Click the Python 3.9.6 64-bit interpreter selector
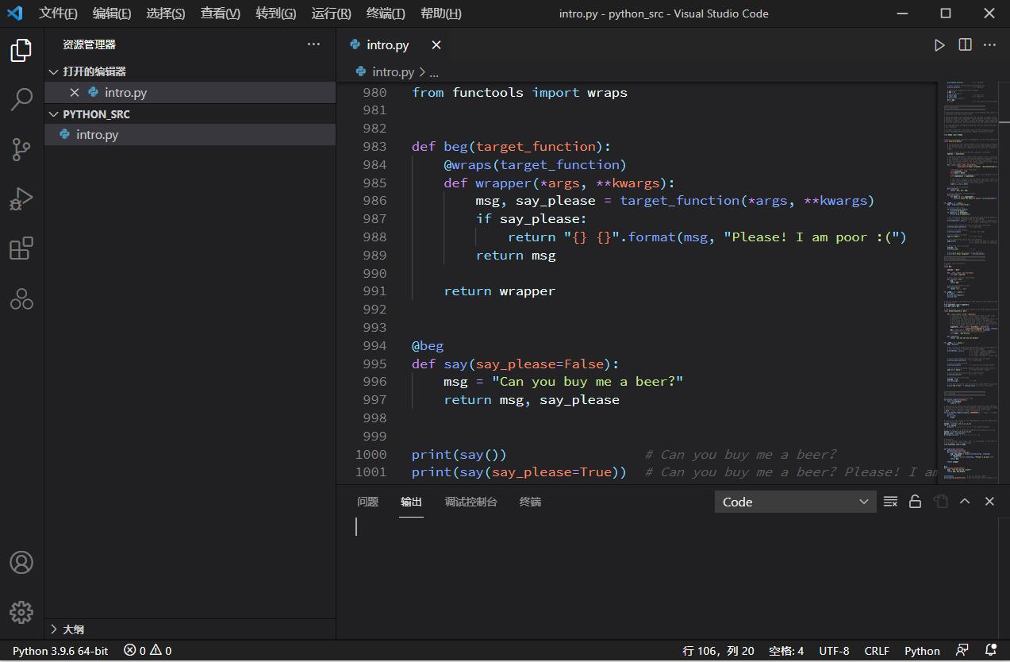Screen dimensions: 1010x662 pyautogui.click(x=60, y=650)
